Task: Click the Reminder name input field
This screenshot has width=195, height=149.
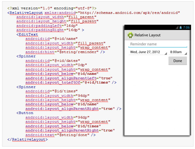Action: click(157, 44)
